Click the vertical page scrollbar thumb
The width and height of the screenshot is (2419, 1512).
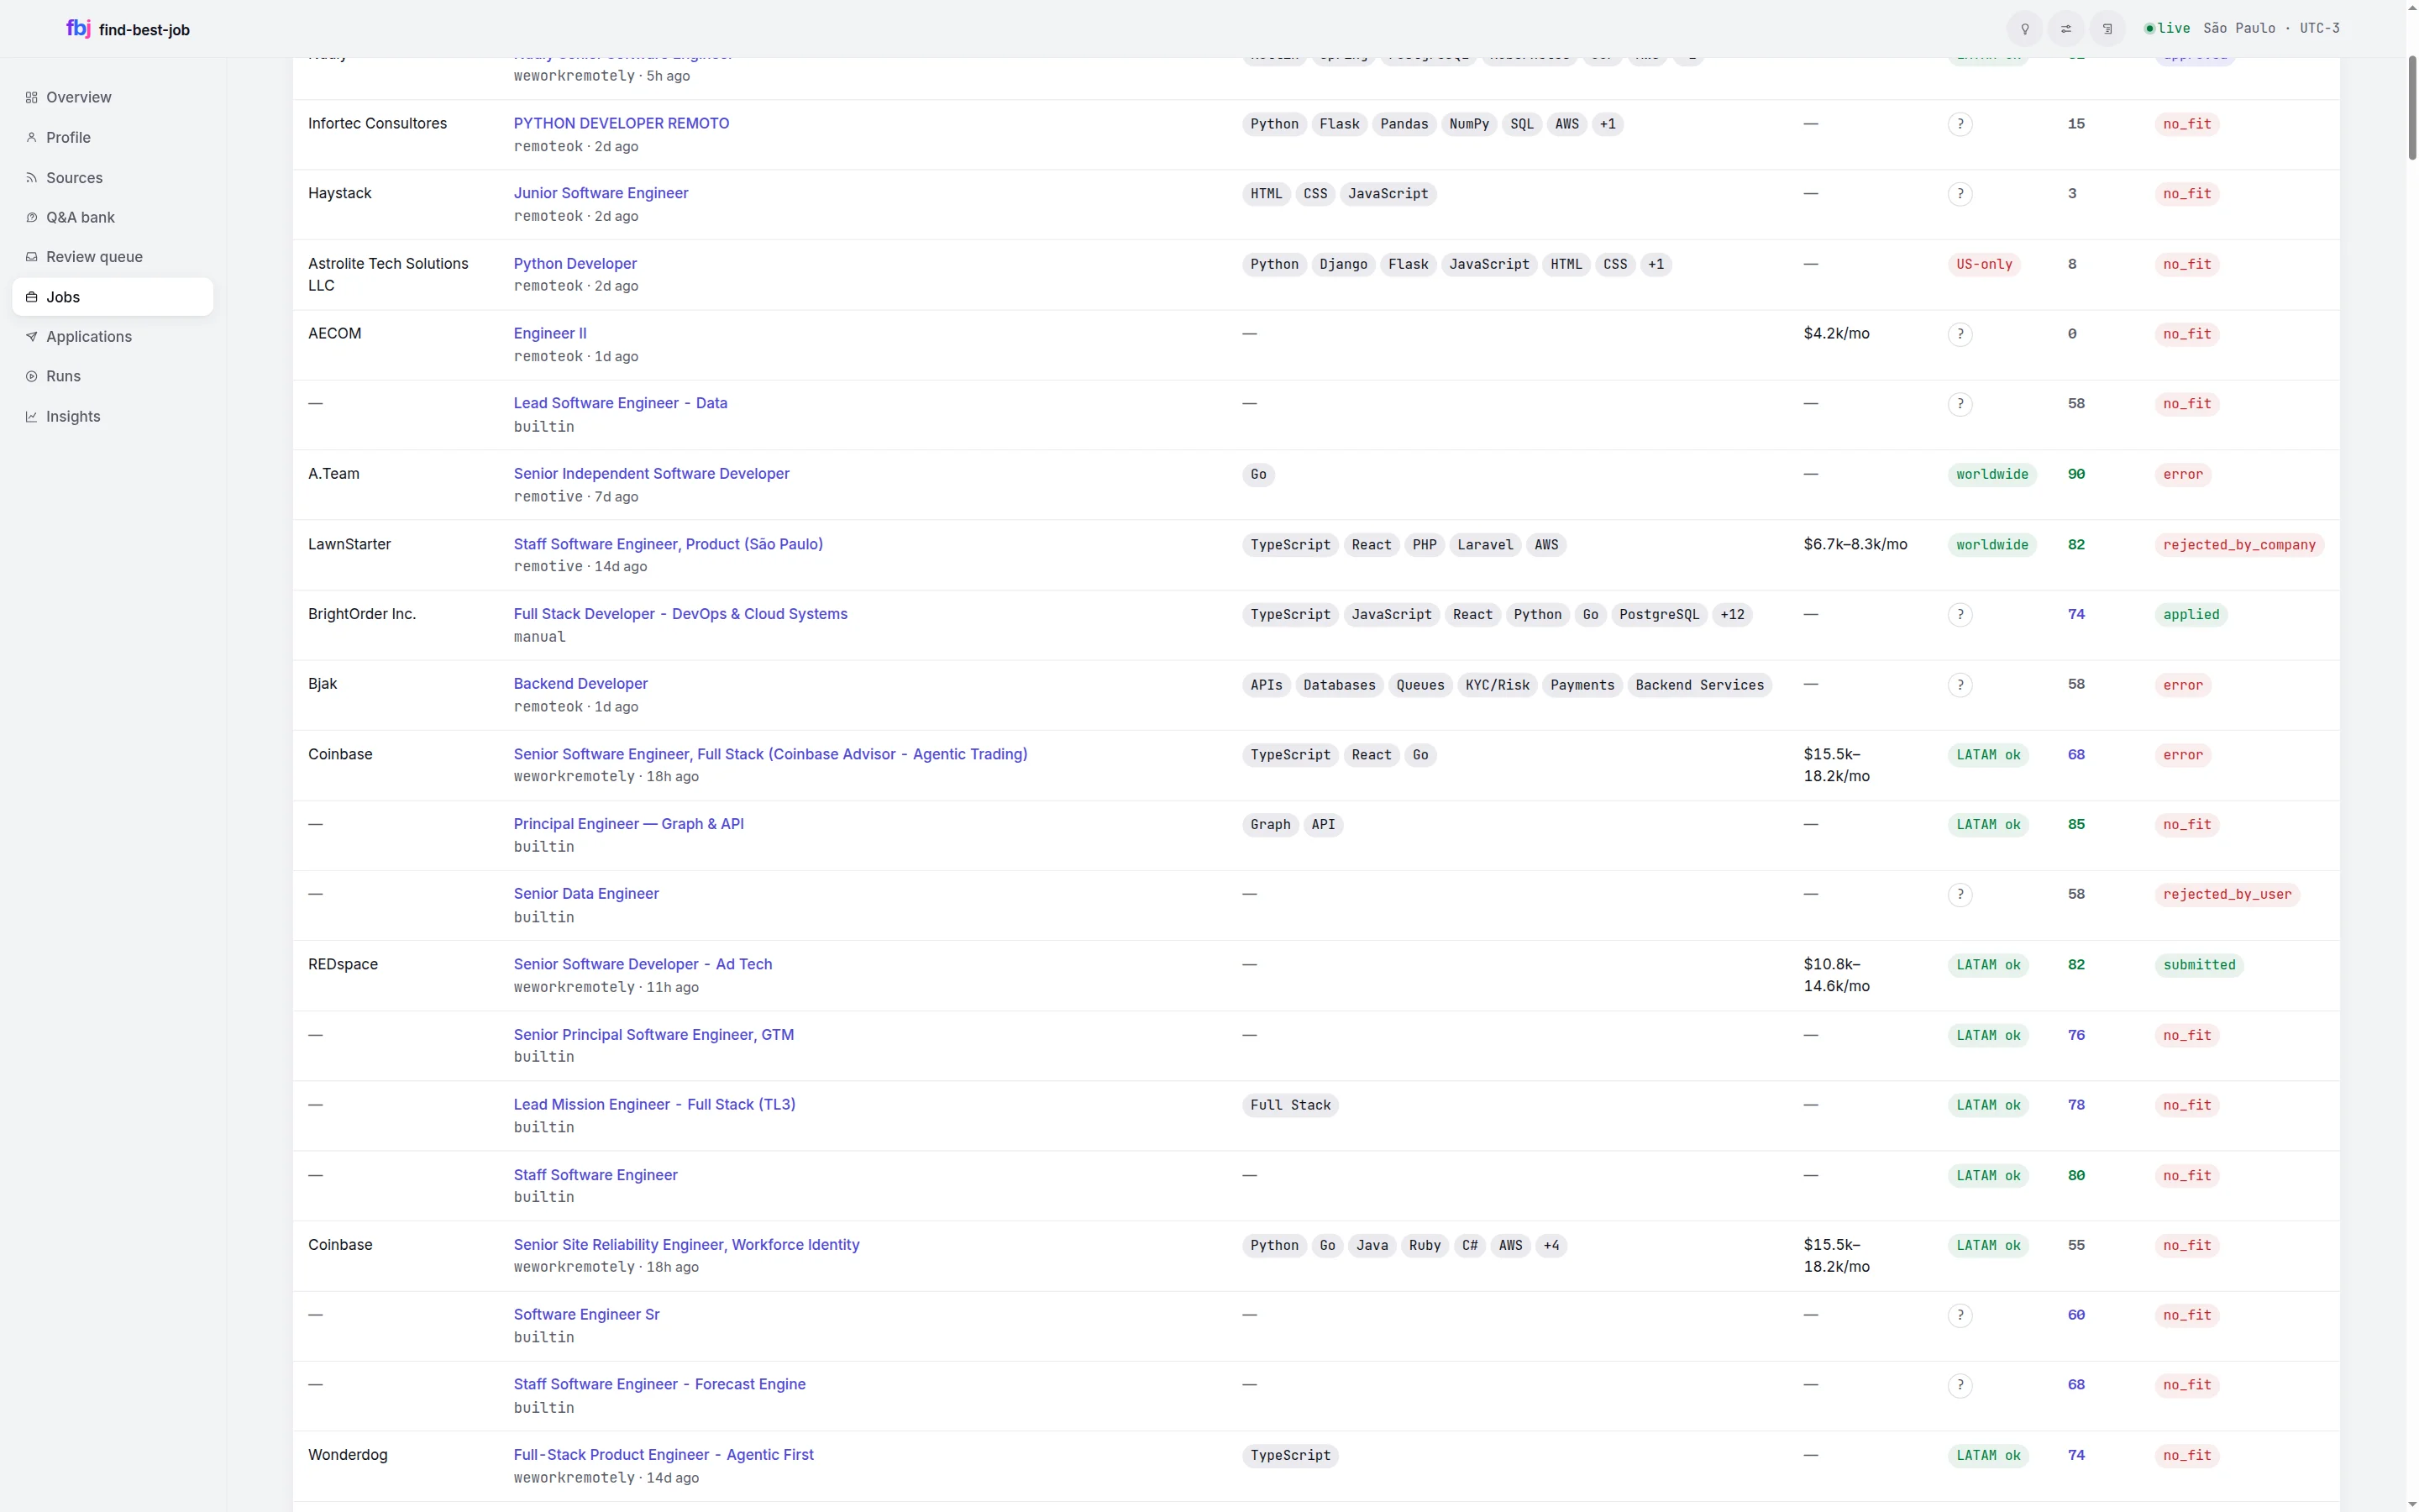[2411, 108]
